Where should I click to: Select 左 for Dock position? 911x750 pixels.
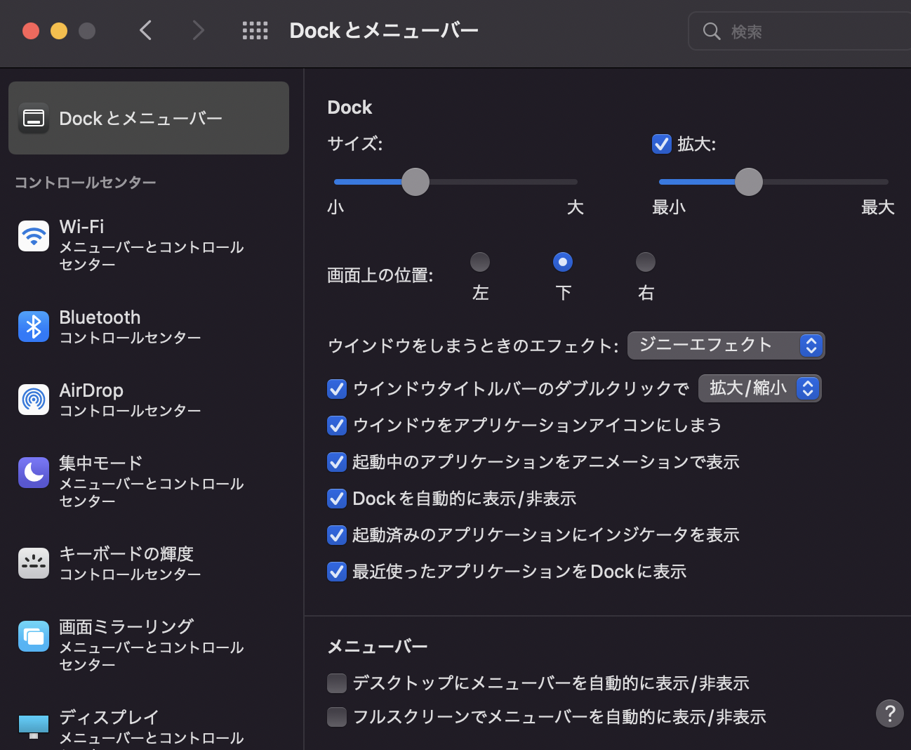coord(480,262)
